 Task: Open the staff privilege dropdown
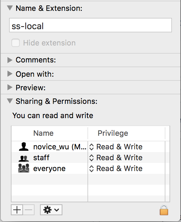coord(116,158)
